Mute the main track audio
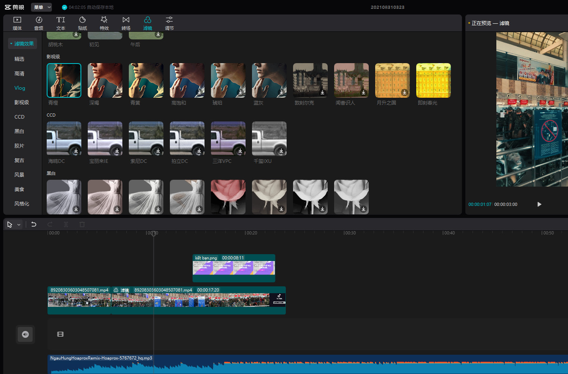Screen dimensions: 568x374 (25, 335)
